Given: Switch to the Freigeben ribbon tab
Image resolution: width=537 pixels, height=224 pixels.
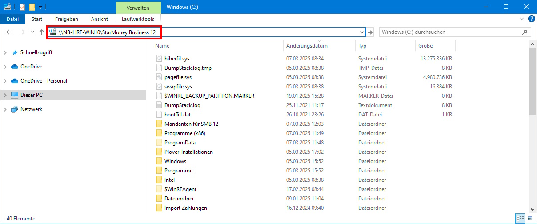Looking at the screenshot, I should (67, 19).
